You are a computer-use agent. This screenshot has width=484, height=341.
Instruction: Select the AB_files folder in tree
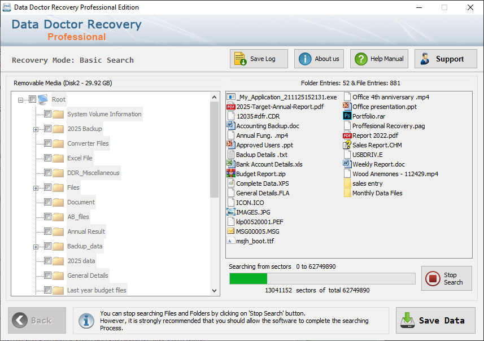(x=78, y=217)
